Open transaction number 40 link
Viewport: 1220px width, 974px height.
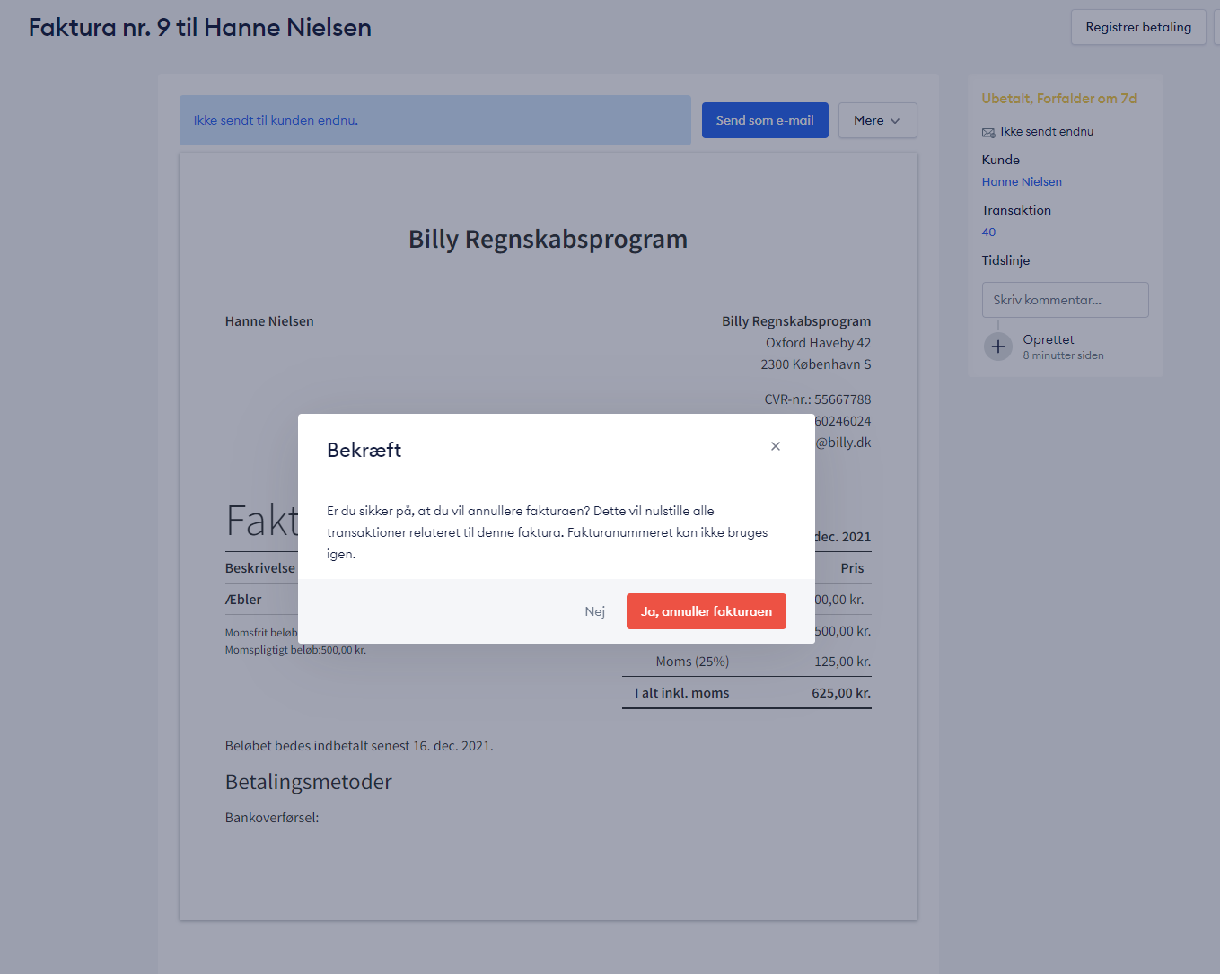(988, 232)
